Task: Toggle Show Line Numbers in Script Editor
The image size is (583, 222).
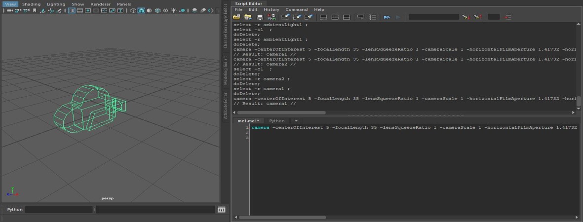Action: (373, 17)
